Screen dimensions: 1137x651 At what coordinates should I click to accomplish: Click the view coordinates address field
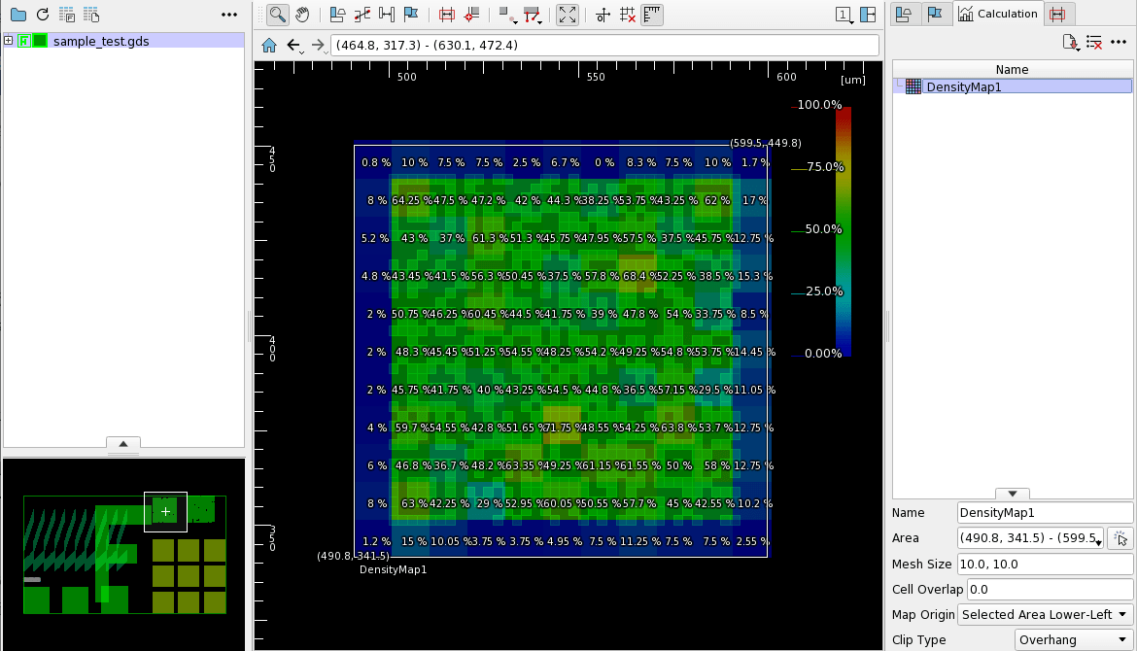604,45
